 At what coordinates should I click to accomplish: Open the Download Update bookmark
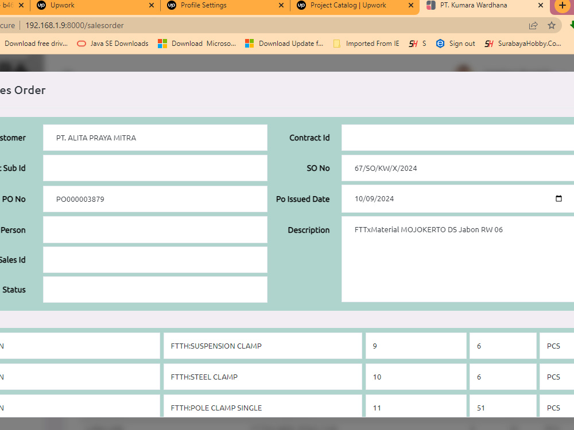coord(284,43)
